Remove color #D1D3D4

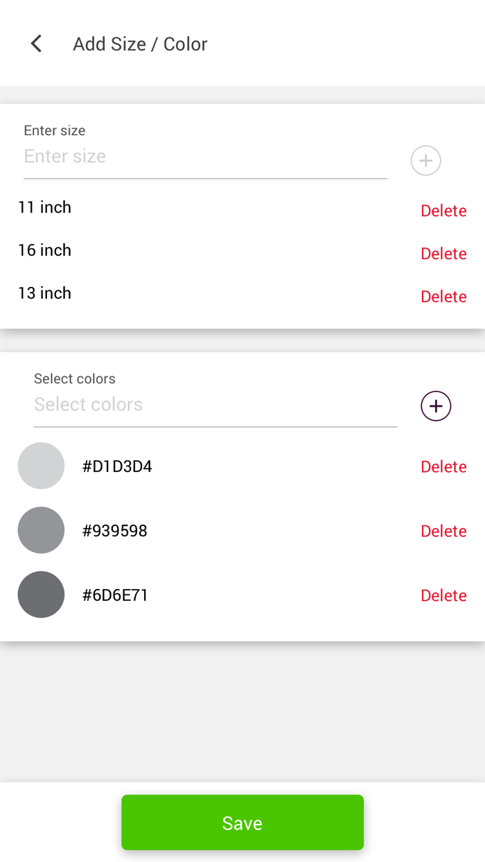pos(443,466)
